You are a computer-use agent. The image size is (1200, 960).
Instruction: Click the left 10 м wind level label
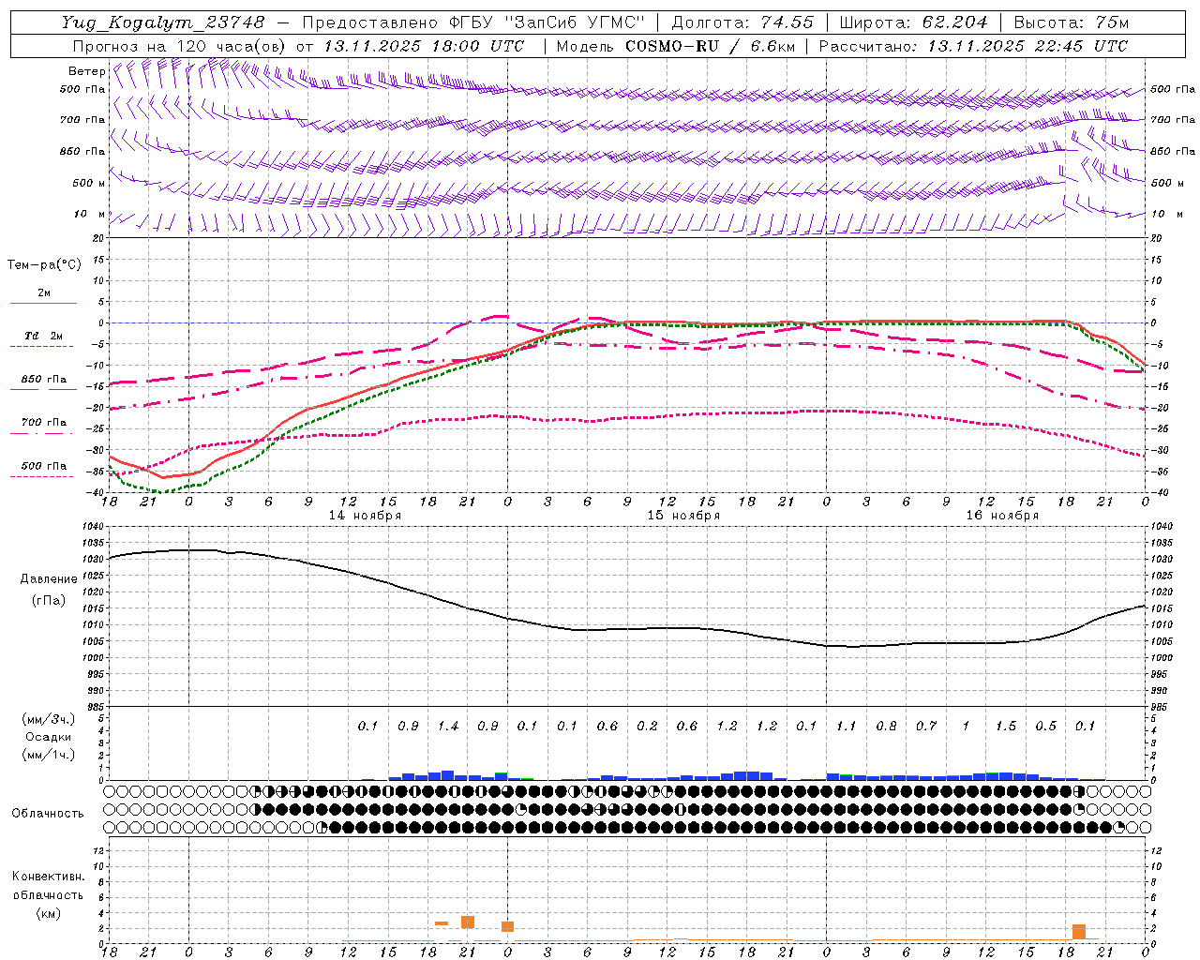click(x=89, y=214)
